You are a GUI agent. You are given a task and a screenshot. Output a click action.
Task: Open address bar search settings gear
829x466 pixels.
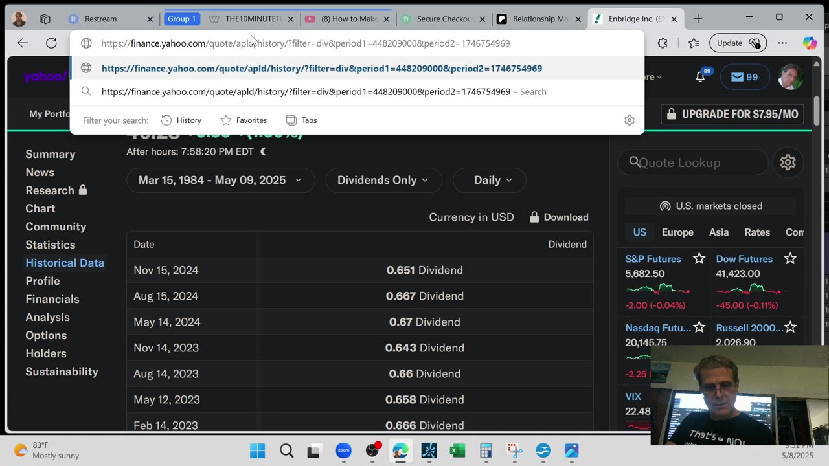click(x=630, y=120)
